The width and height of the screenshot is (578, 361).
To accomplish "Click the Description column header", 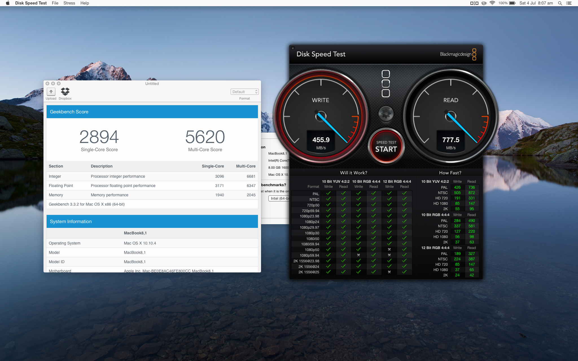I will tap(102, 166).
